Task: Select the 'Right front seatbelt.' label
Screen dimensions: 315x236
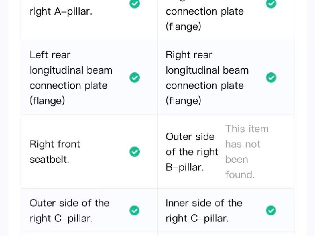Action: coord(55,152)
